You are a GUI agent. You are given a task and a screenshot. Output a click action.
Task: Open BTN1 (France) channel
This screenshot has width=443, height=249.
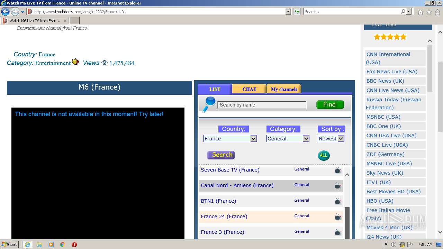pyautogui.click(x=218, y=201)
